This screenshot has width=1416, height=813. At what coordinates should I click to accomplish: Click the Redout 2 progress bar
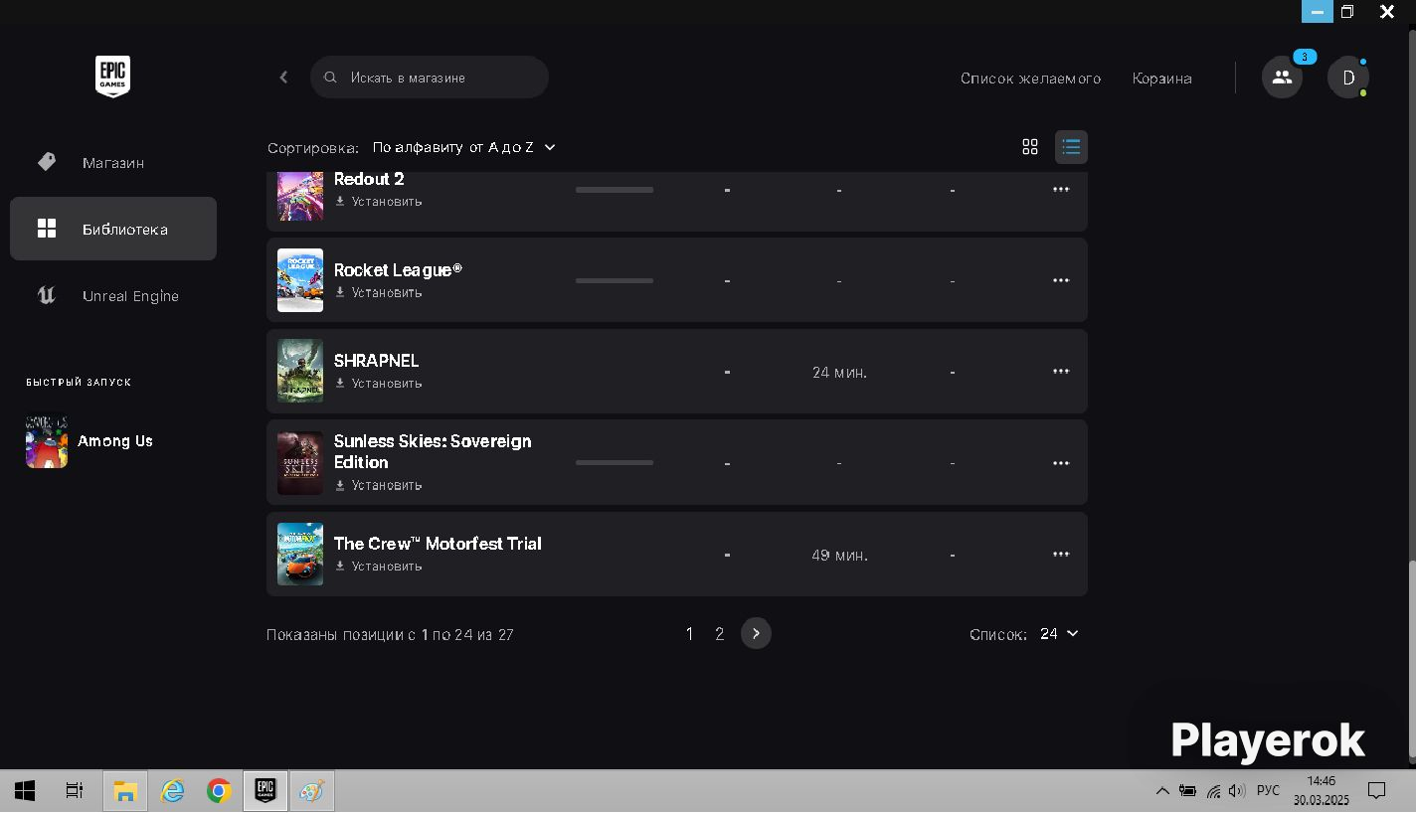pyautogui.click(x=615, y=190)
